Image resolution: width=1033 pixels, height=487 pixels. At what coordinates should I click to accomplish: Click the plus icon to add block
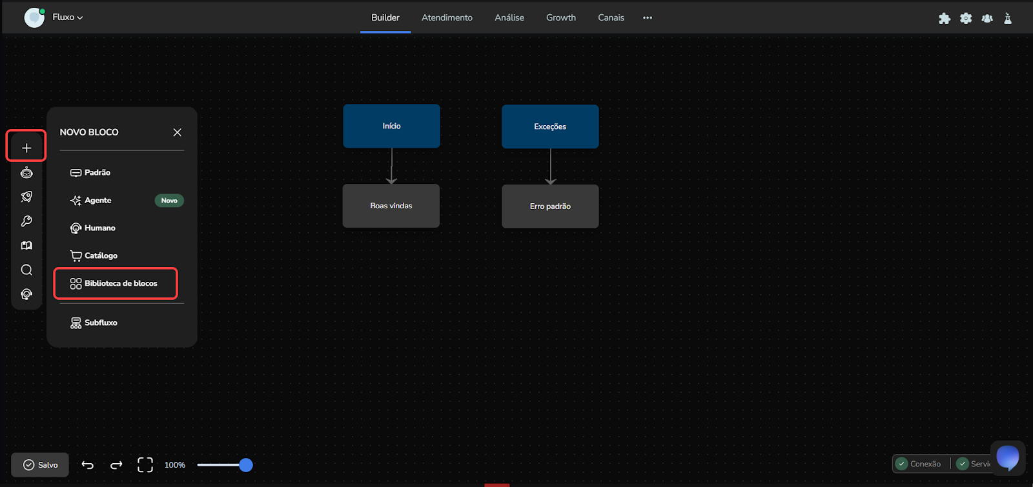tap(26, 148)
